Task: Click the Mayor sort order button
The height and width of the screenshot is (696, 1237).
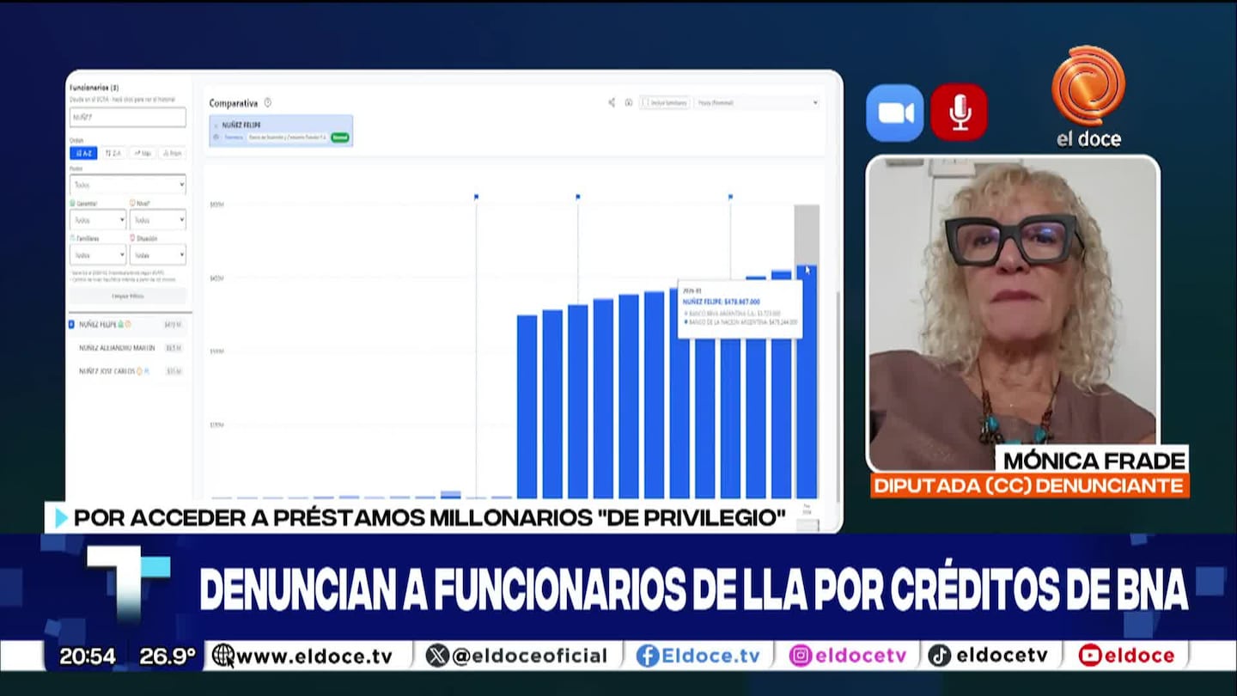Action: click(x=142, y=153)
